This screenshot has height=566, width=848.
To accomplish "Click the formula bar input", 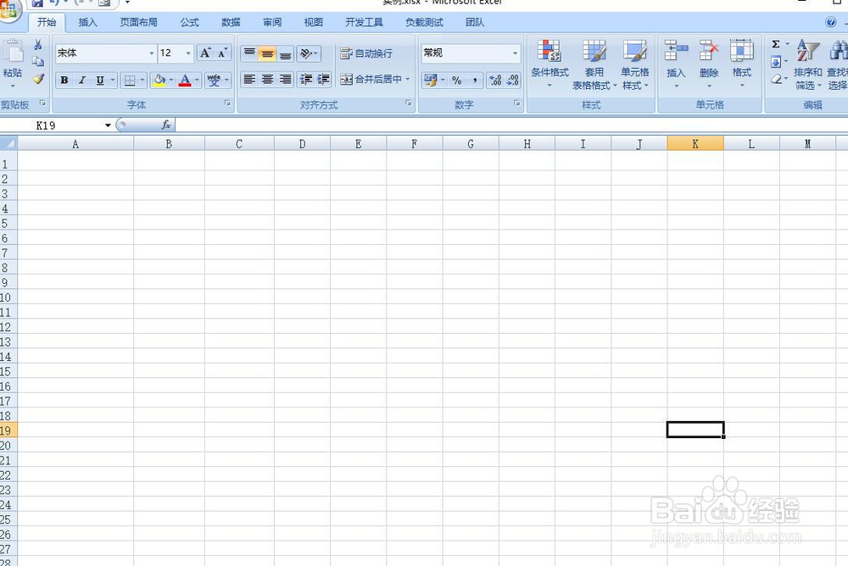I will [x=511, y=125].
